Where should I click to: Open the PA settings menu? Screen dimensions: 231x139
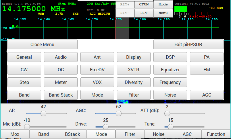coord(207,57)
